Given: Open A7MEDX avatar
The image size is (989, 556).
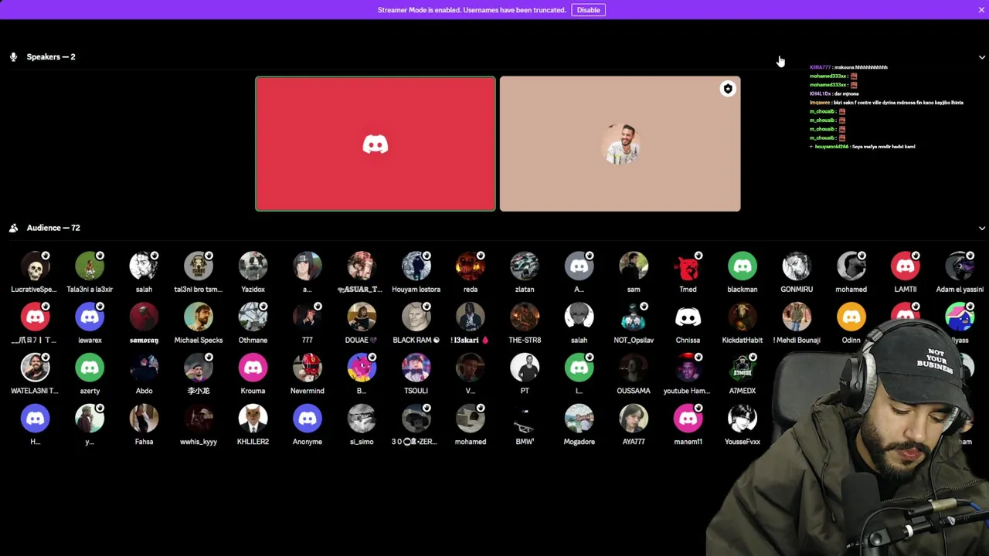Looking at the screenshot, I should (x=743, y=368).
